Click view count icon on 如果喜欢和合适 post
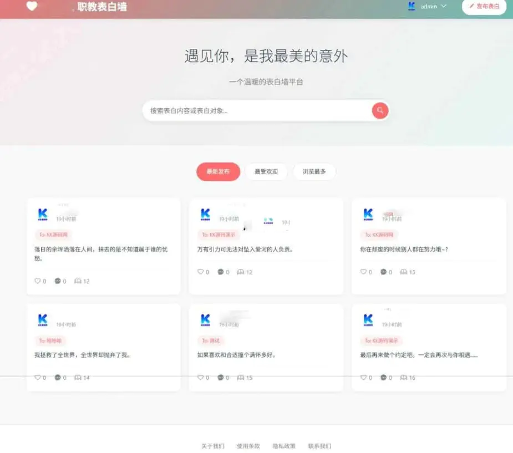Viewport: 513px width, 453px height. (241, 378)
